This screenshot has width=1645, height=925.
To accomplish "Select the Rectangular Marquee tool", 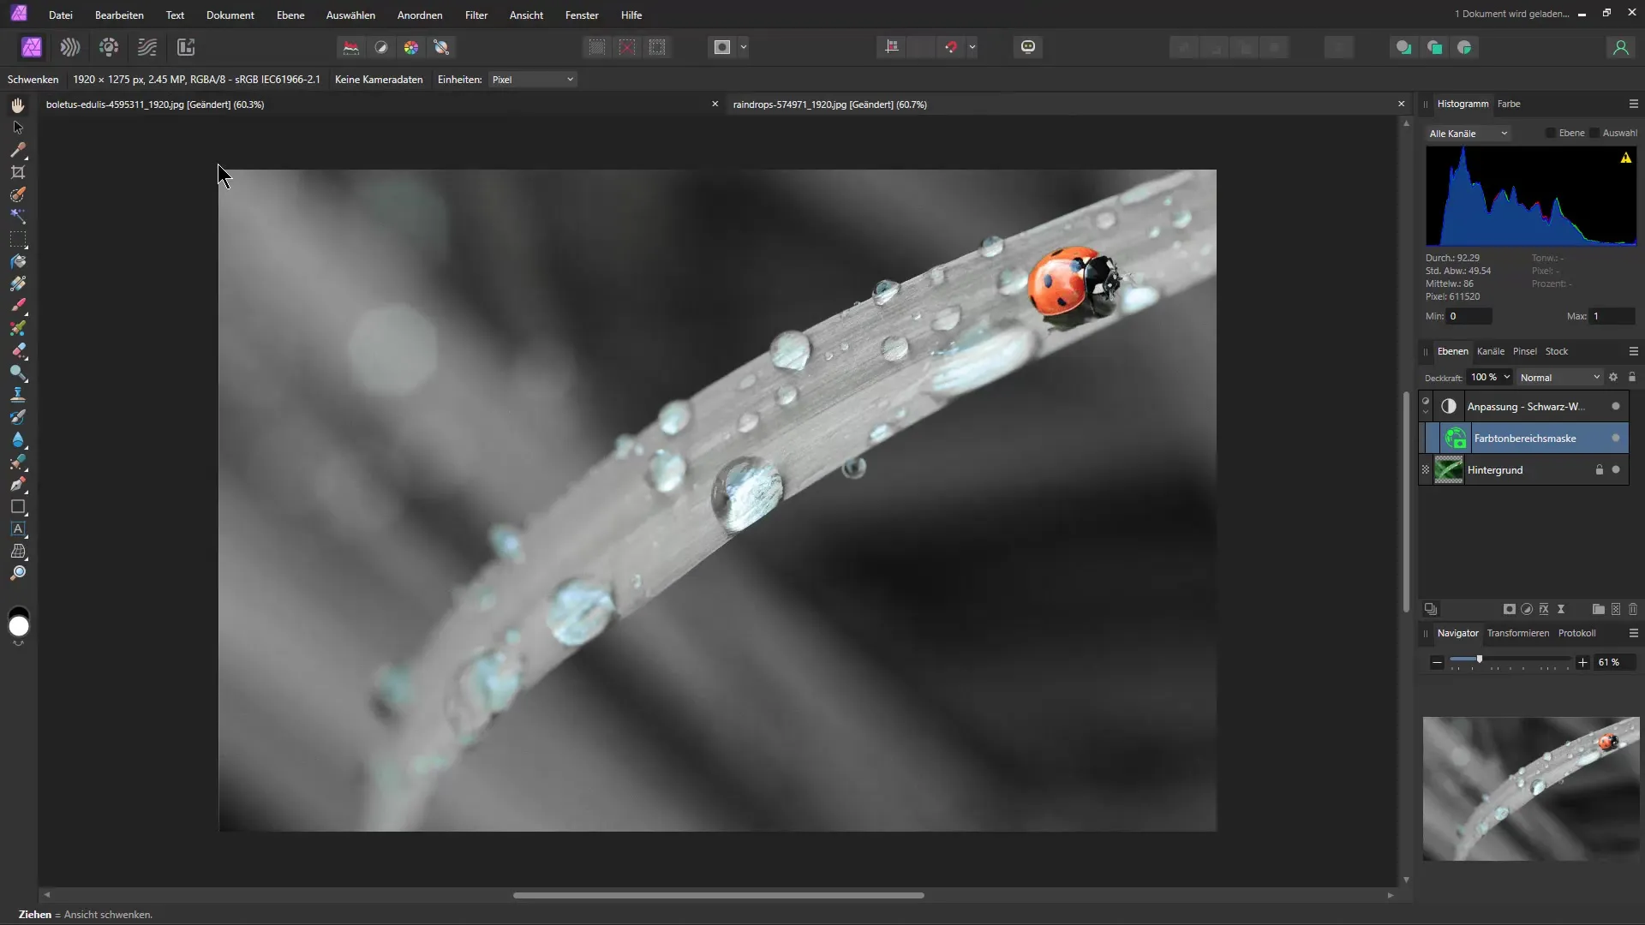I will click(x=18, y=239).
